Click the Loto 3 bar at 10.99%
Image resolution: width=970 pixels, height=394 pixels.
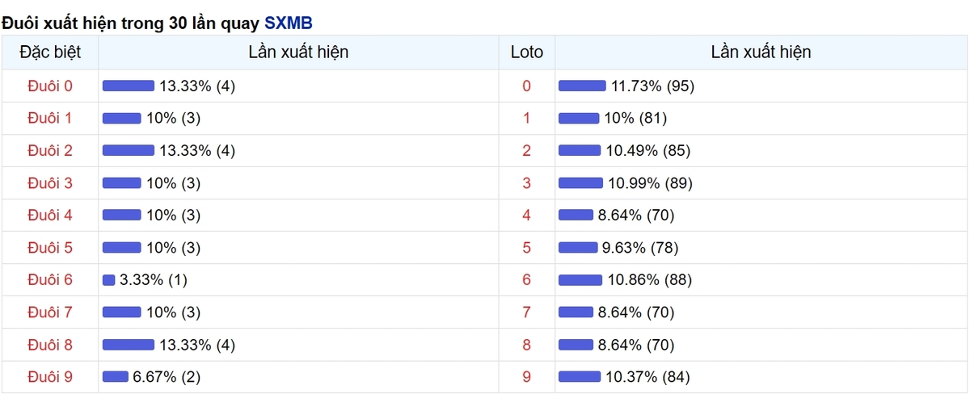pyautogui.click(x=580, y=183)
